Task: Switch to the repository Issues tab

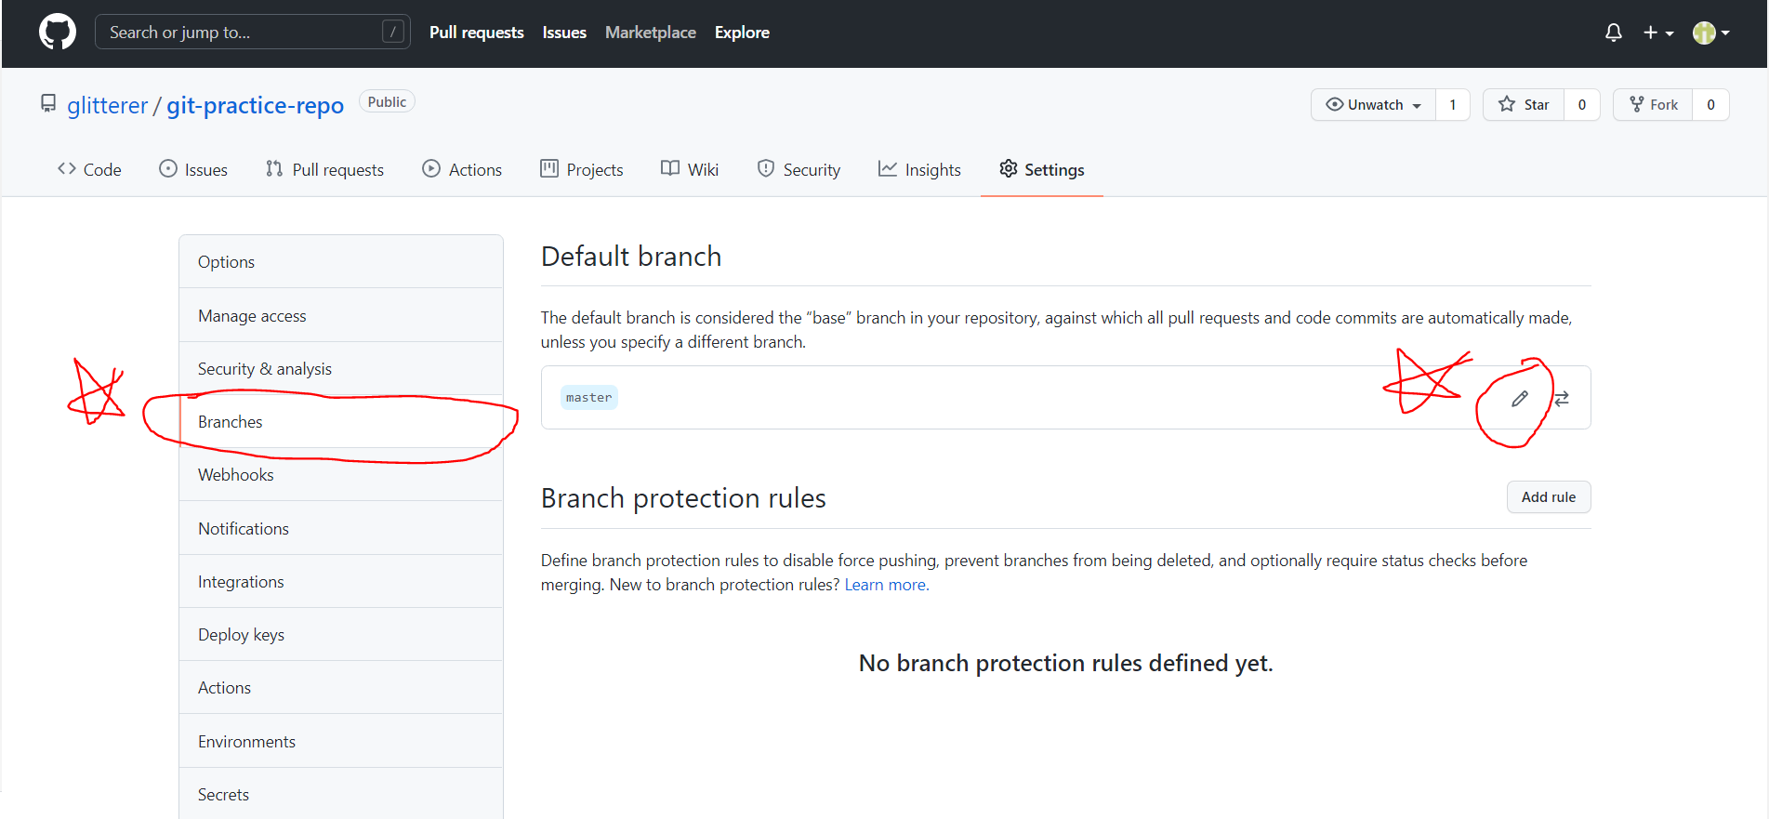Action: coord(193,169)
